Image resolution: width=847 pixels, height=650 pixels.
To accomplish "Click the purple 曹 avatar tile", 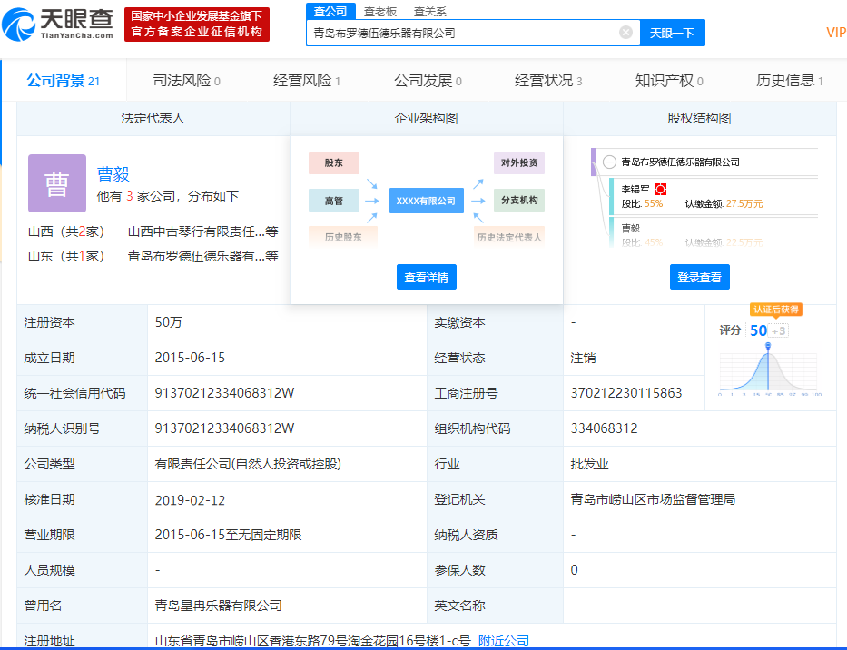I will point(57,183).
